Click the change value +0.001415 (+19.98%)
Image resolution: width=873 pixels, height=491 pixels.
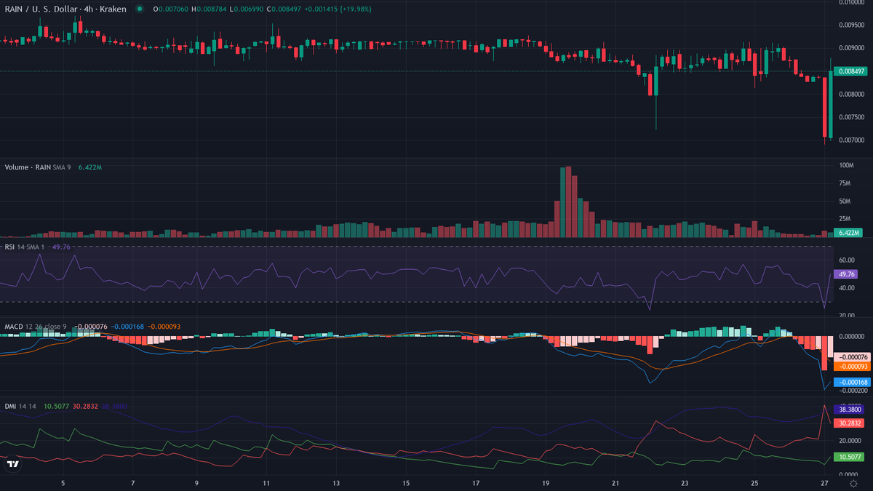[338, 9]
